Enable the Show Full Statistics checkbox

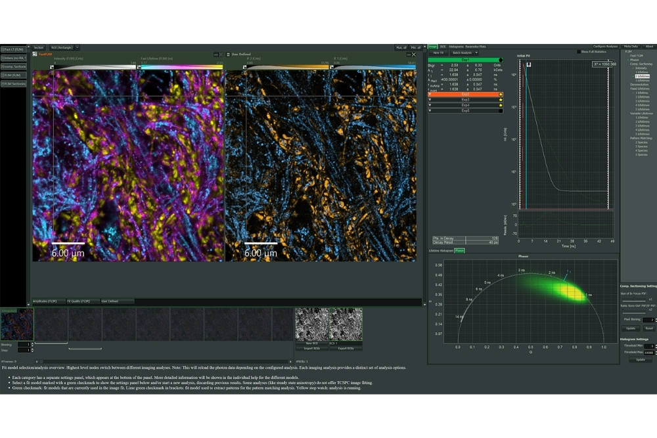click(x=579, y=51)
